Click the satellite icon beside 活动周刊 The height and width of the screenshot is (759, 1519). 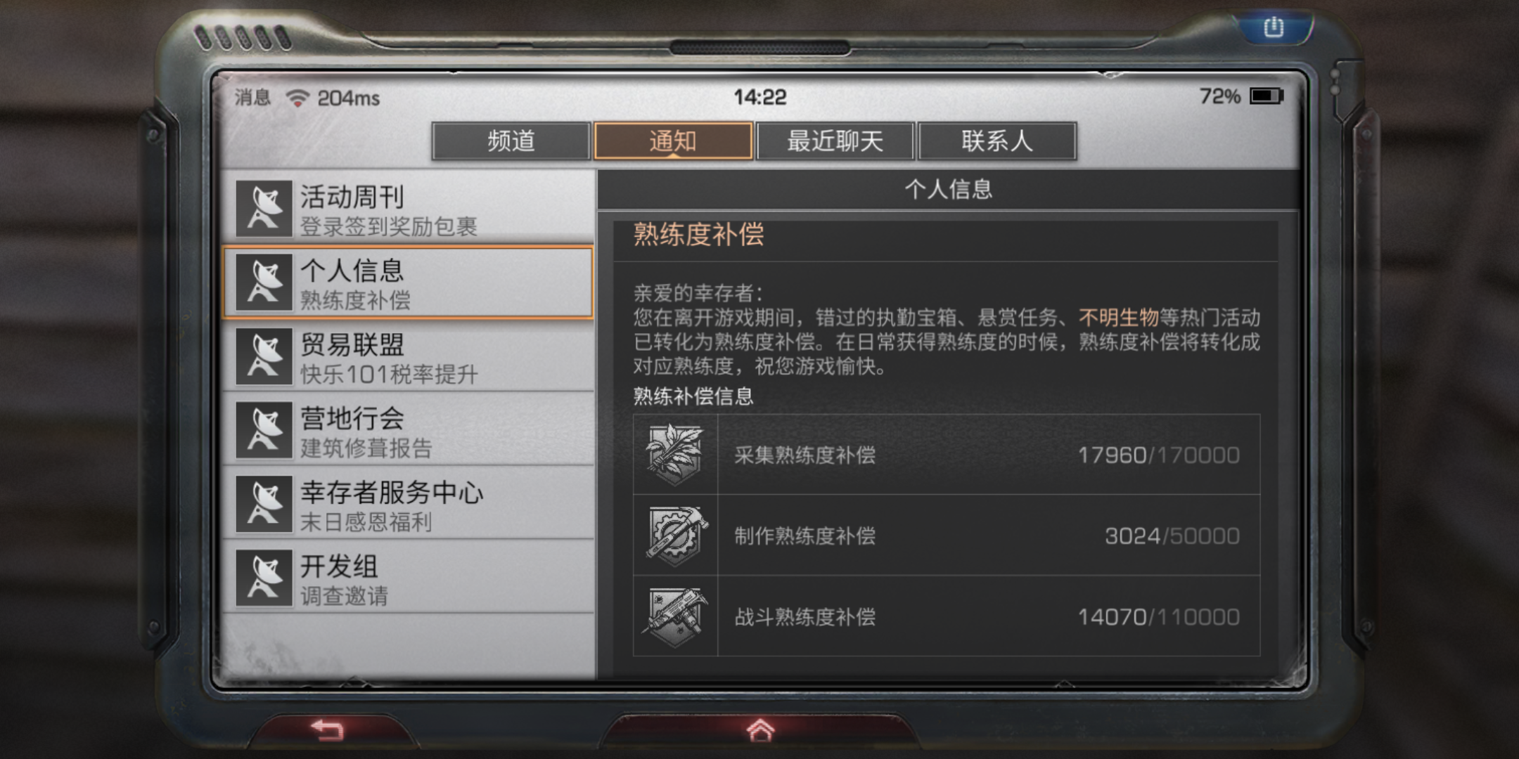pos(264,208)
